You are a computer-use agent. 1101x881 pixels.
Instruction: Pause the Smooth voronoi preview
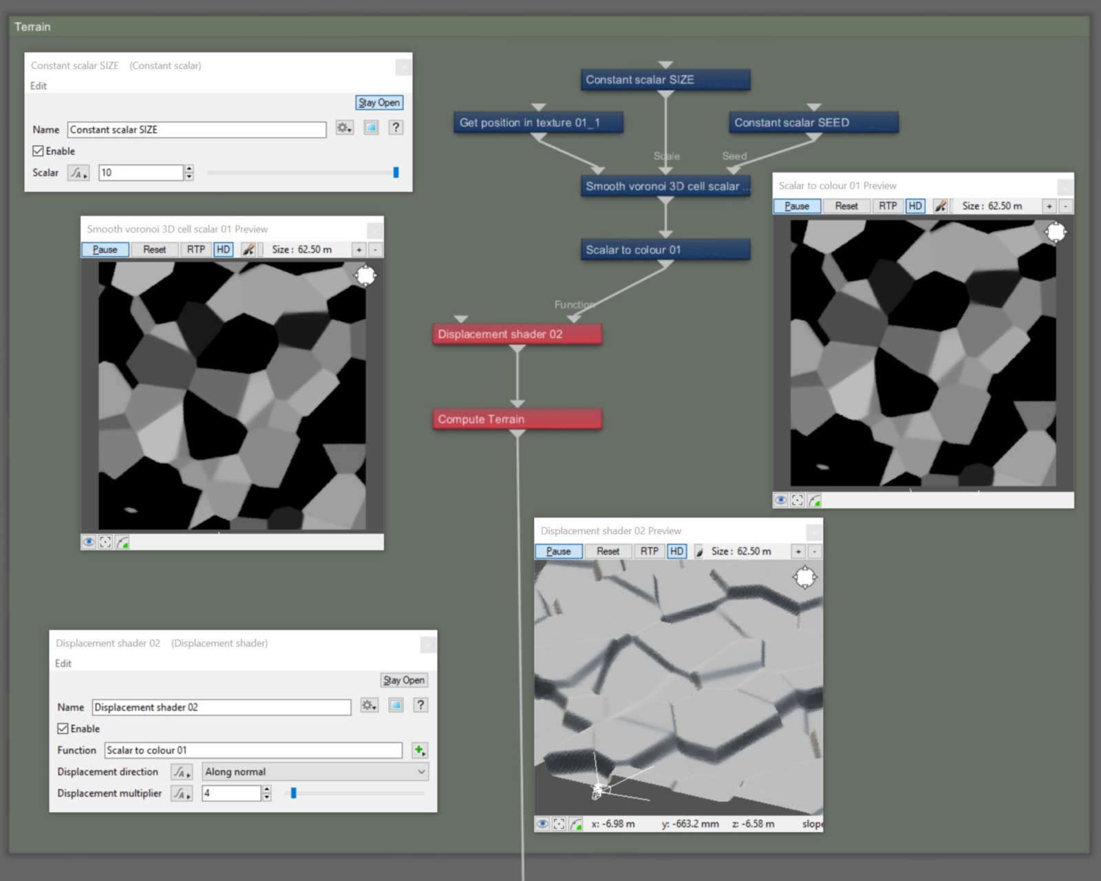(105, 249)
